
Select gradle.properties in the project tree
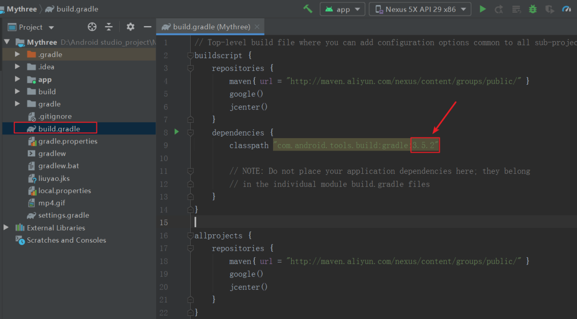coord(68,141)
